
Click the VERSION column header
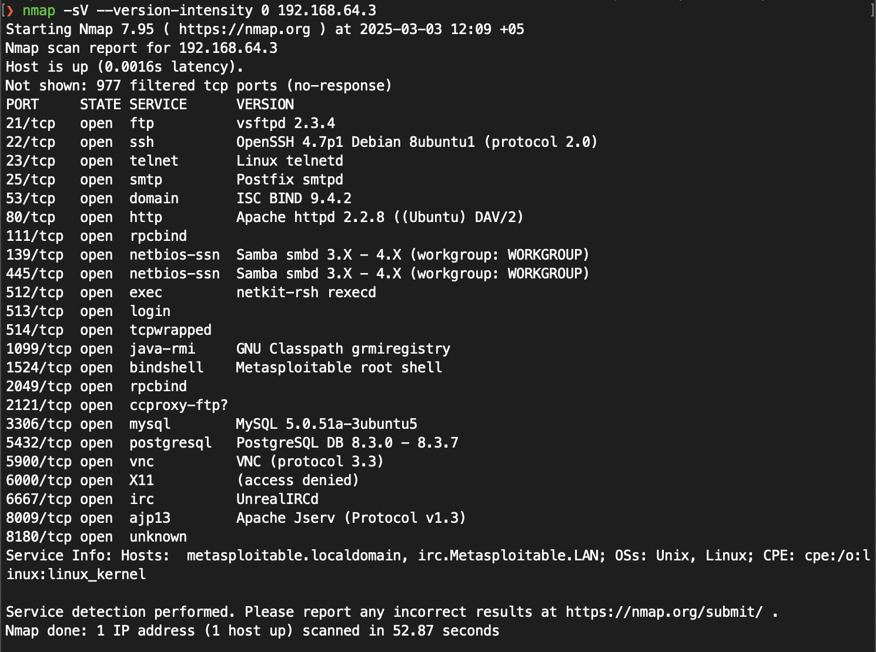point(265,105)
